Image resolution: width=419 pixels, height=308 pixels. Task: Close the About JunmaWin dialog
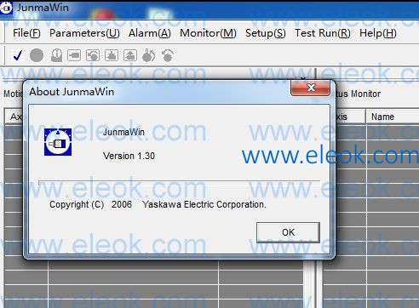coord(311,88)
